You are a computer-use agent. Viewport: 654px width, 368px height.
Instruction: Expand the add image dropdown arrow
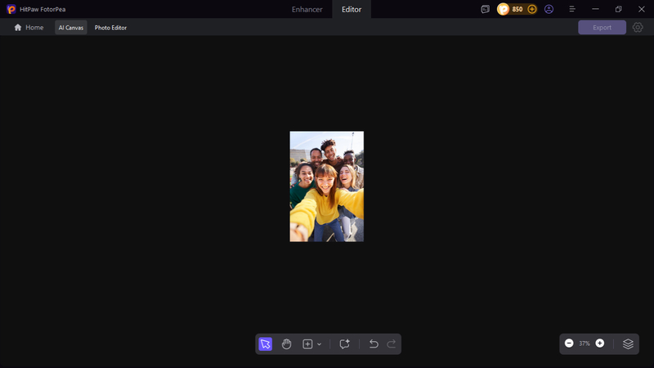coord(319,344)
